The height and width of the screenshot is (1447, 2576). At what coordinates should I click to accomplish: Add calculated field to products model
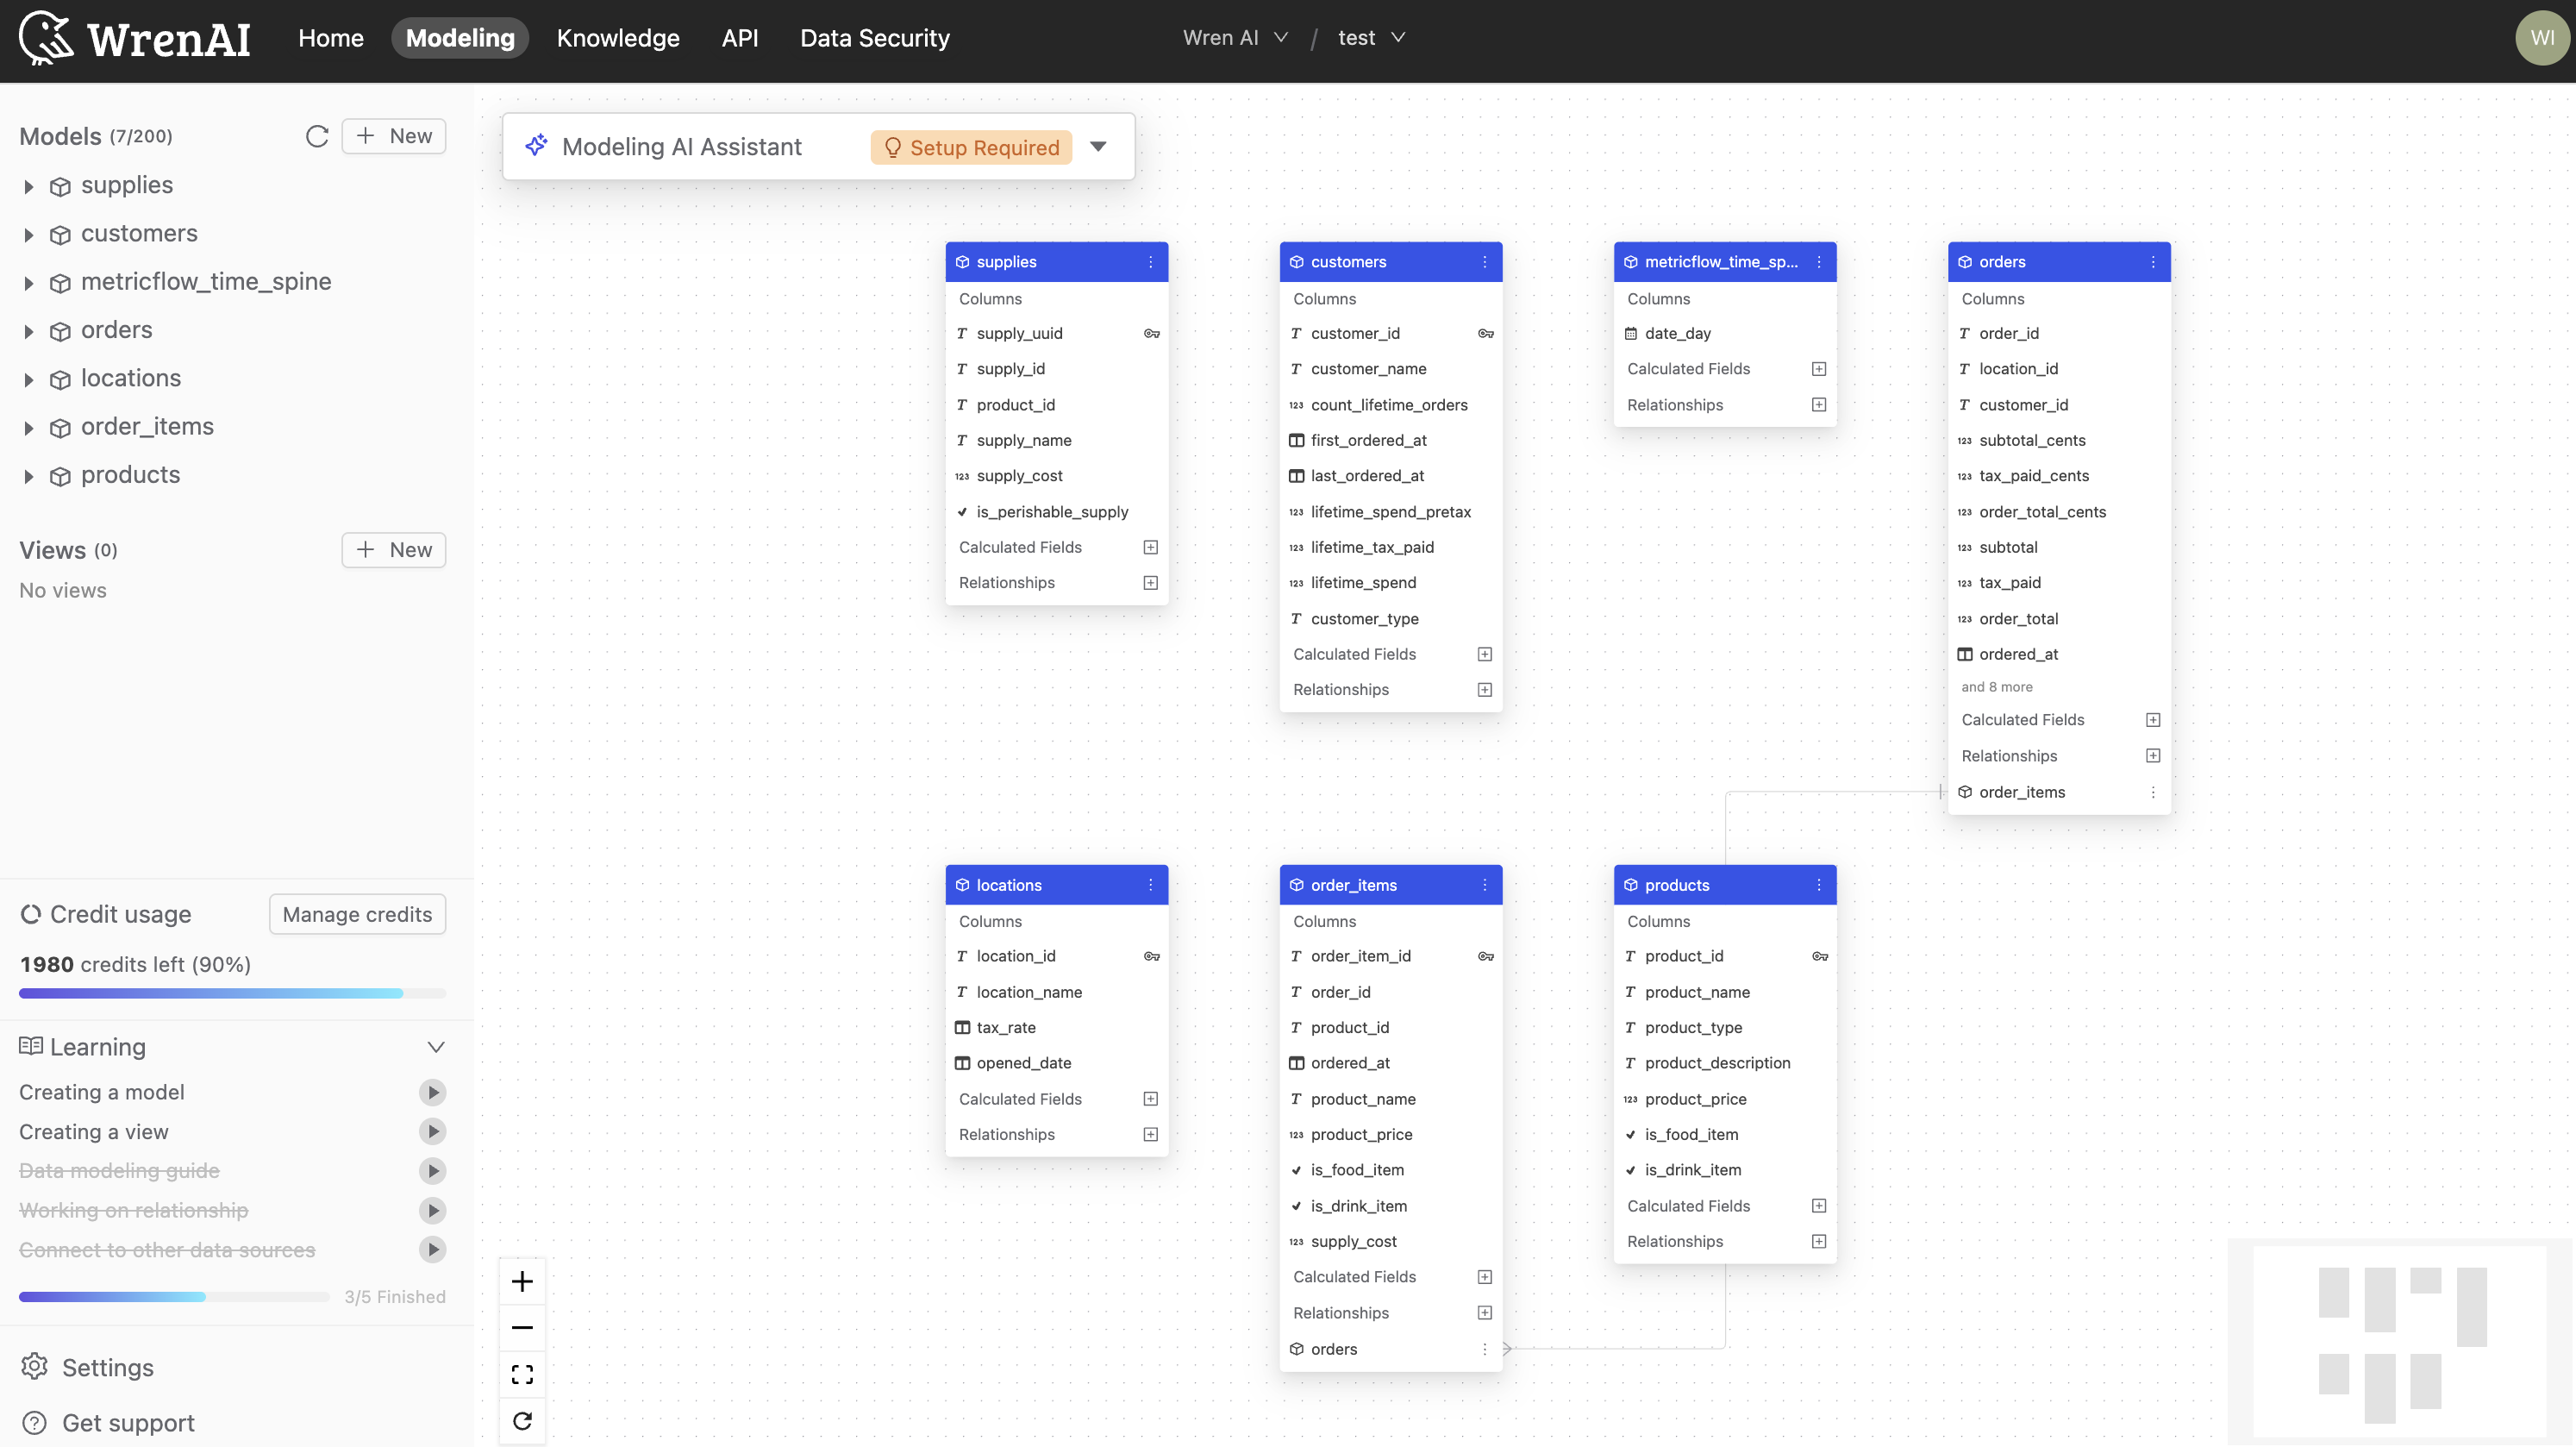(x=1818, y=1206)
